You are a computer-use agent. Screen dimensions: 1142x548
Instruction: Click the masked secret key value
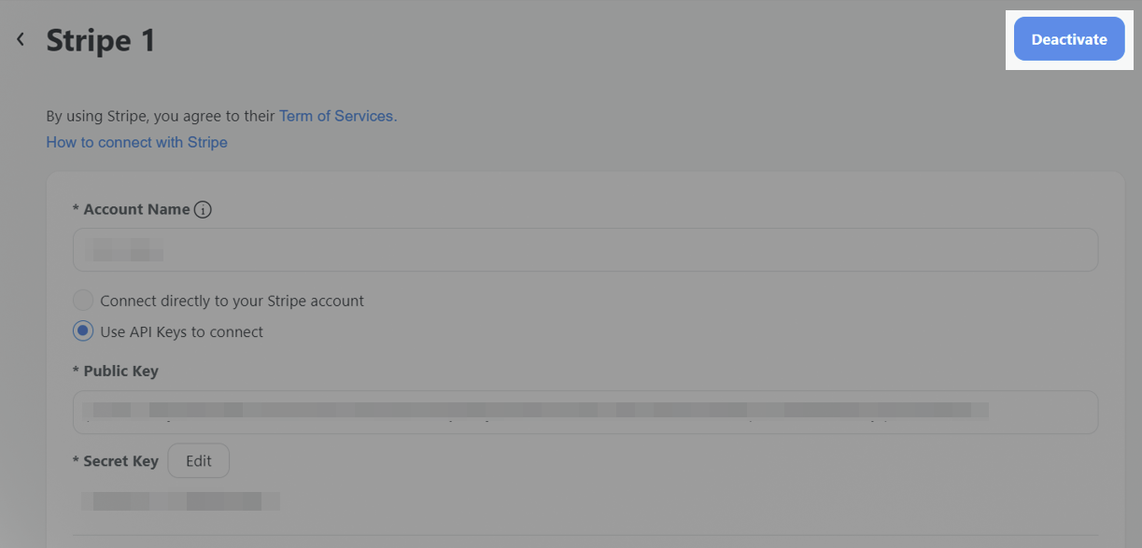180,501
